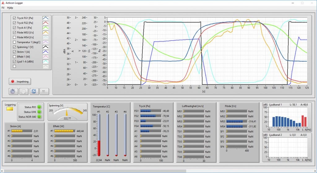Click the 2,01 Ström value
The width and height of the screenshot is (317, 173).
pos(36,131)
